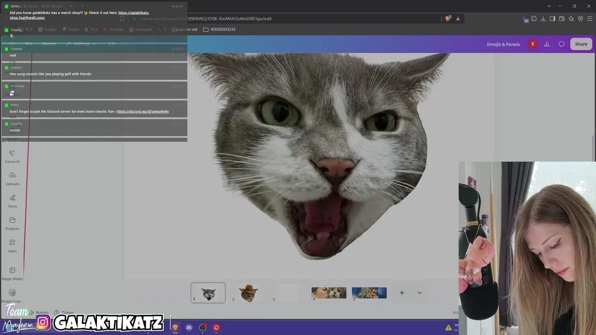Click the Brave Rewards triangle icon
The width and height of the screenshot is (596, 335).
[x=458, y=19]
